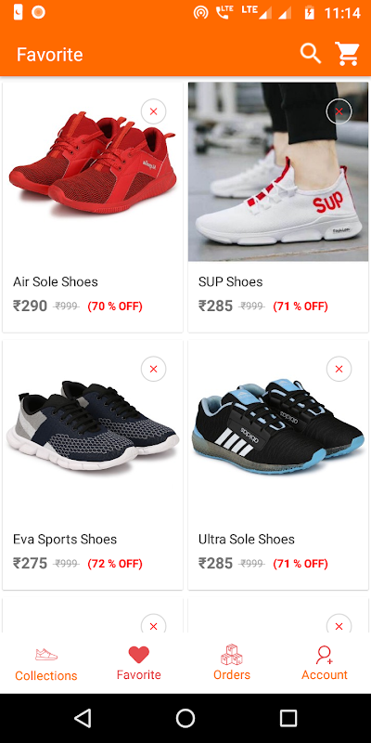Viewport: 371px width, 743px height.
Task: Remove Eva Sports Shoes from favorites
Action: [x=153, y=369]
